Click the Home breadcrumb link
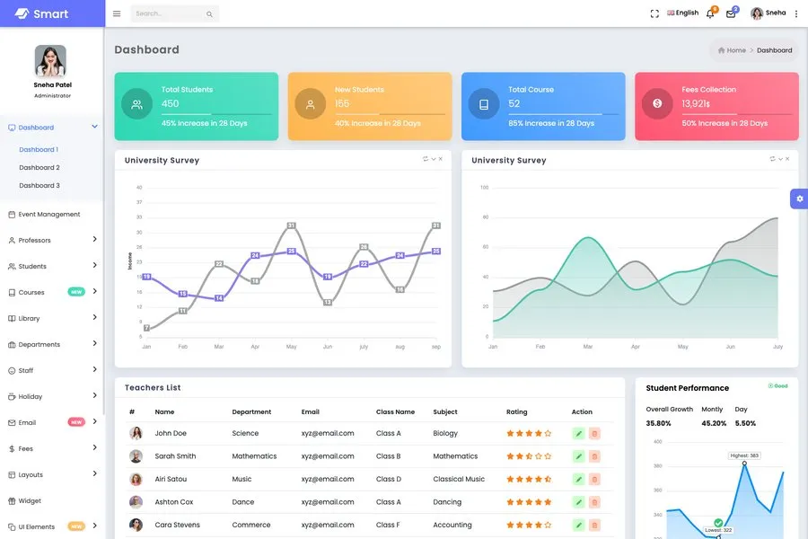The image size is (808, 539). pos(735,50)
